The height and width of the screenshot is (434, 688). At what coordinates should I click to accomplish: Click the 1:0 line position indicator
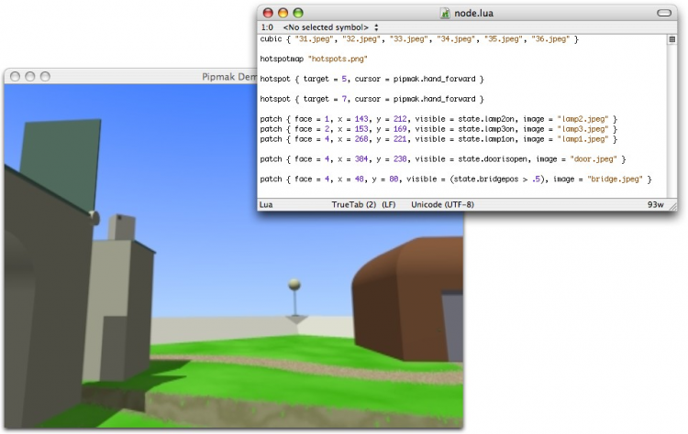[267, 27]
